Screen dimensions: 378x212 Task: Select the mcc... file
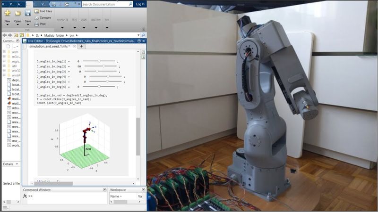pyautogui.click(x=14, y=113)
